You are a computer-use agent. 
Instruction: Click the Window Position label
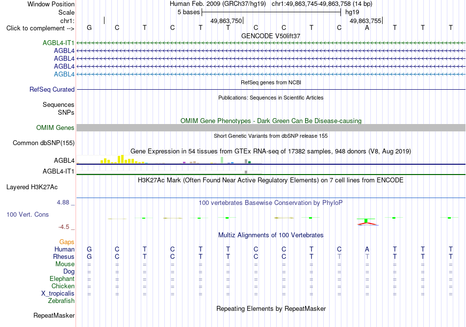click(51, 4)
